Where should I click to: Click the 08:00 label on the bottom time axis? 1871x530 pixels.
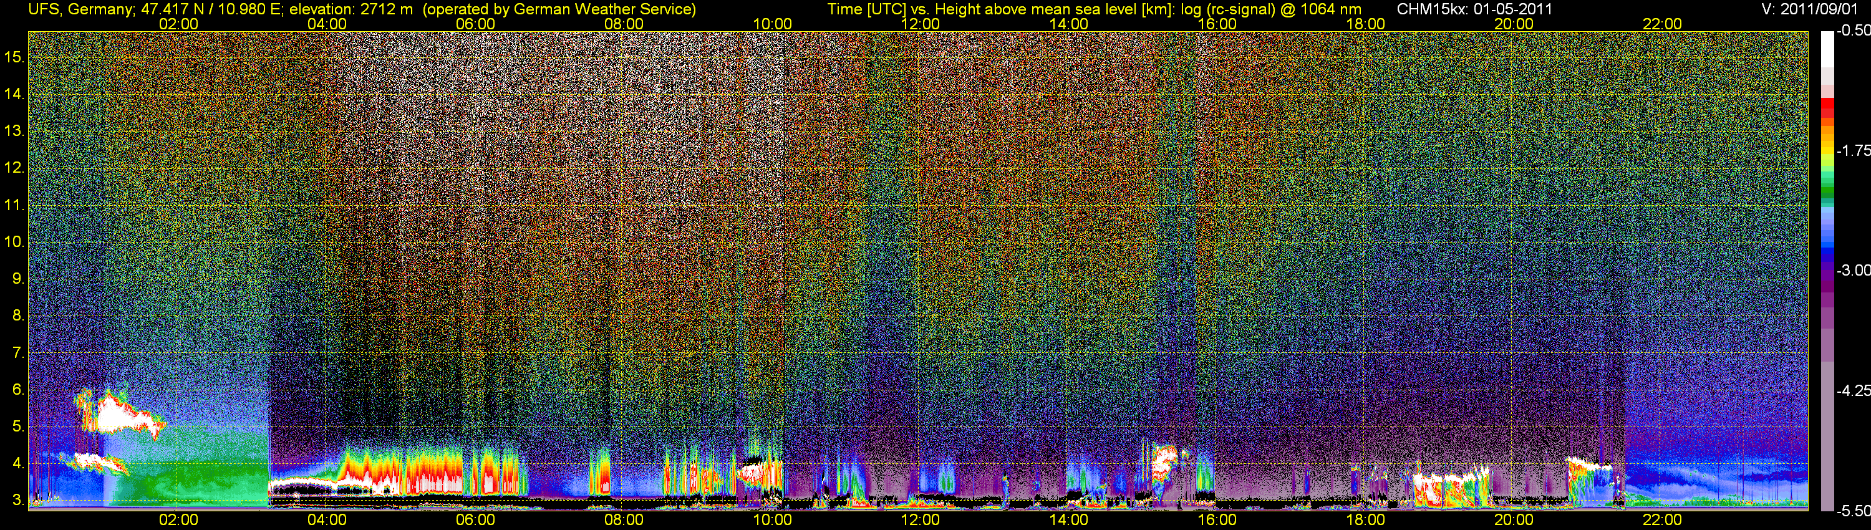624,520
